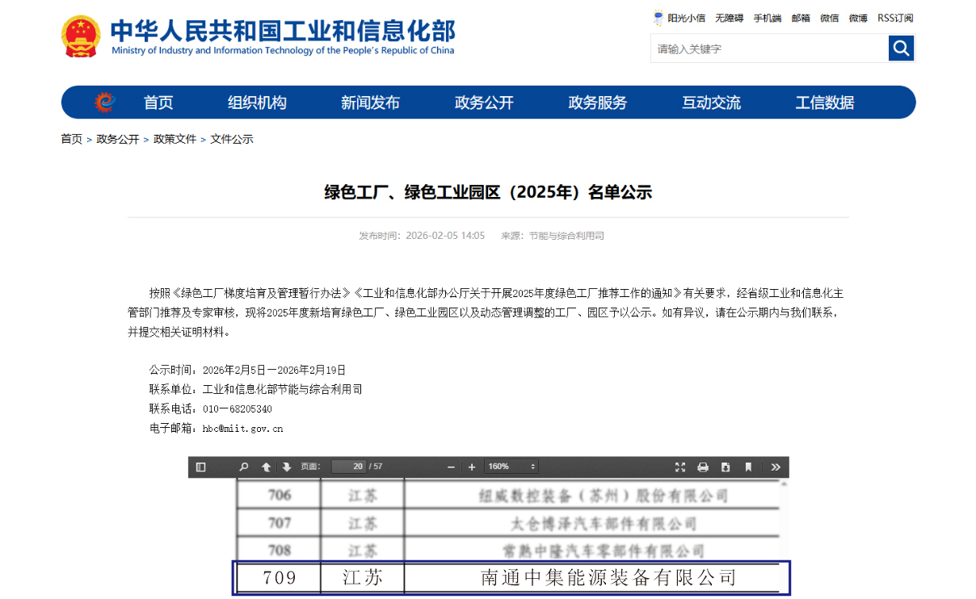Open the PDF search tool

[242, 467]
